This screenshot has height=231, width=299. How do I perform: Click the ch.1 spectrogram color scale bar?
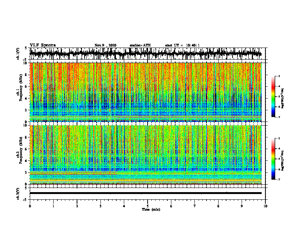(x=273, y=97)
